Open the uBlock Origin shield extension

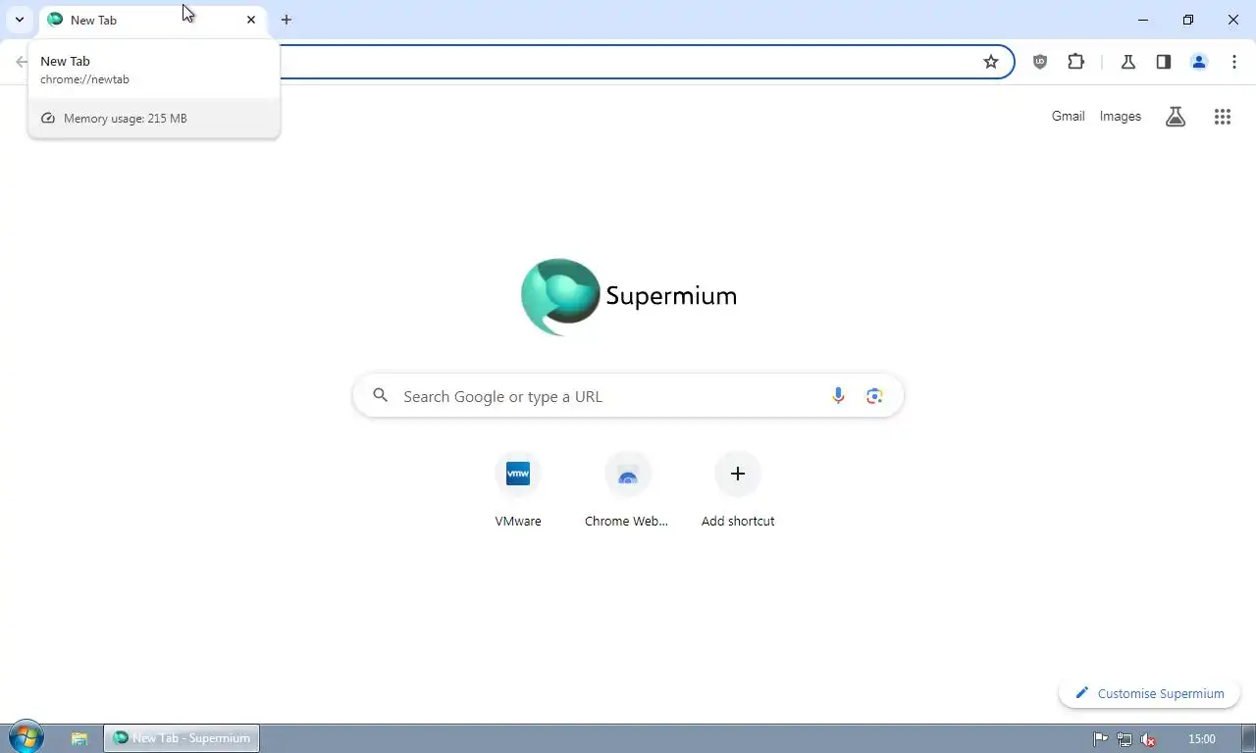[1040, 62]
